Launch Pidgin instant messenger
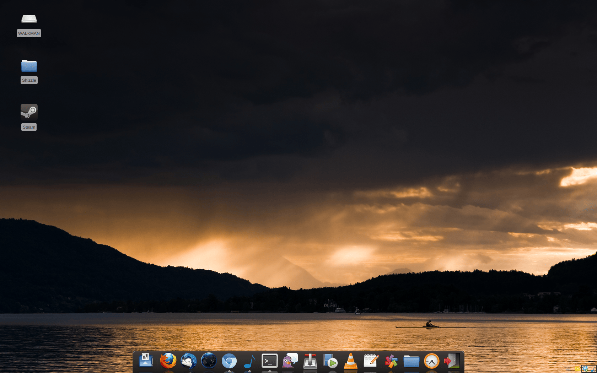This screenshot has height=373, width=597. click(x=290, y=361)
